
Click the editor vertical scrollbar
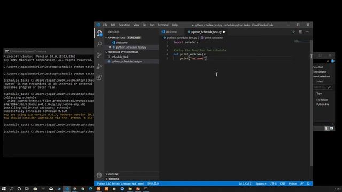click(311, 102)
